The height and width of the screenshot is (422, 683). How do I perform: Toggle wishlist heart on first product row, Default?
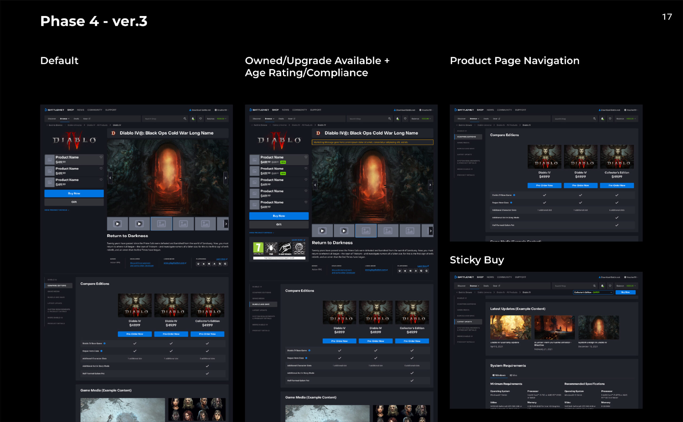101,157
